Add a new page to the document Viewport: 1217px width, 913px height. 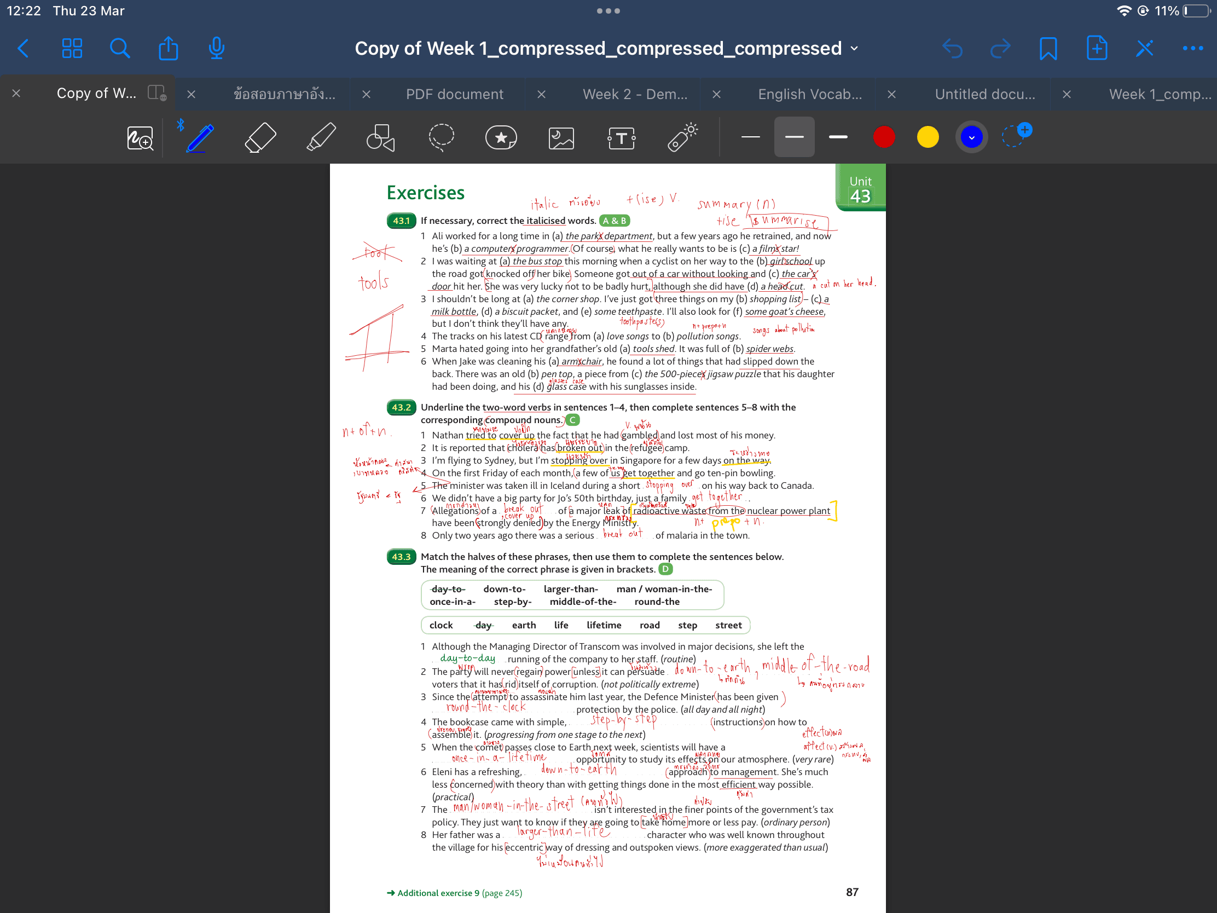(x=1097, y=48)
